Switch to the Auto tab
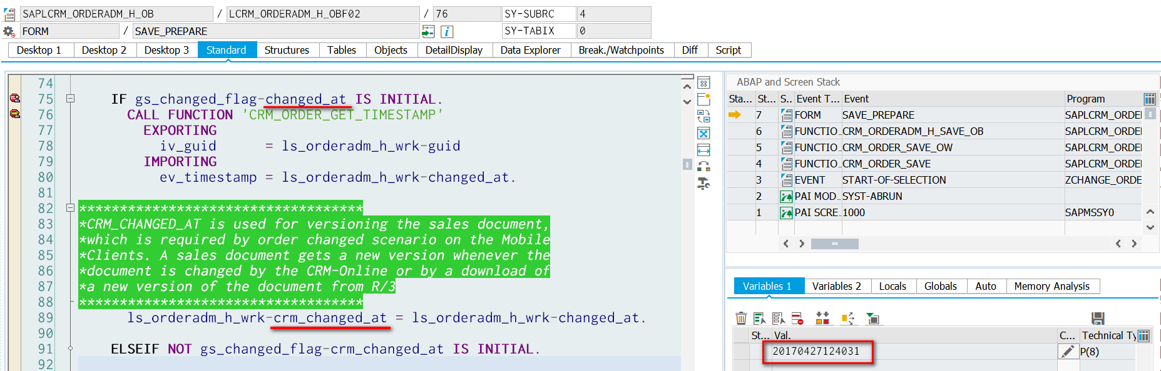 click(986, 286)
